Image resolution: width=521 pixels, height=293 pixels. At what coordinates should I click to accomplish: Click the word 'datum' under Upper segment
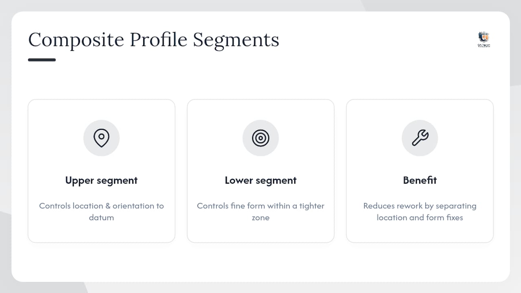(x=101, y=217)
